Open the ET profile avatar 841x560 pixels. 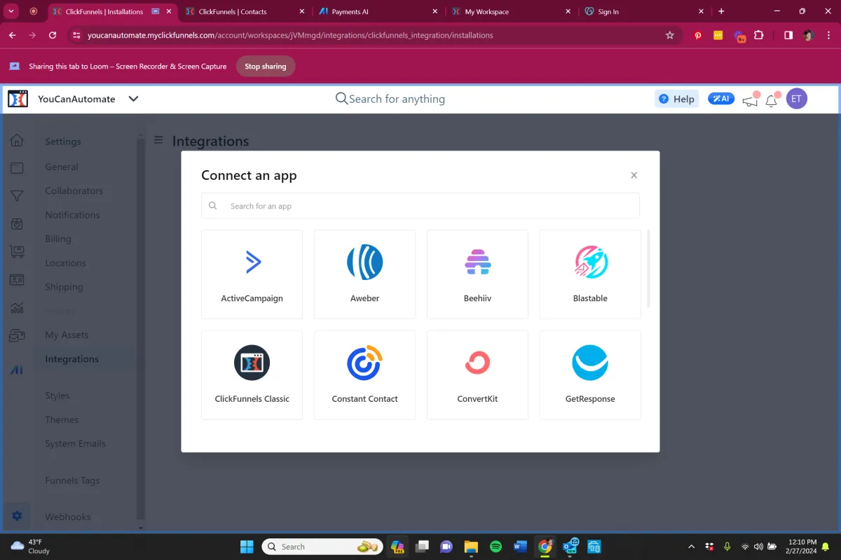(x=796, y=99)
